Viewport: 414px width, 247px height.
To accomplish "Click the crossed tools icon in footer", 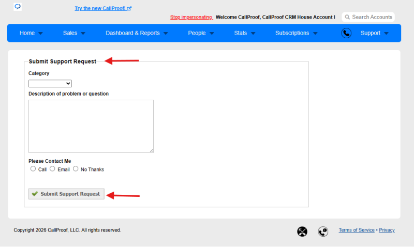I will [x=302, y=231].
